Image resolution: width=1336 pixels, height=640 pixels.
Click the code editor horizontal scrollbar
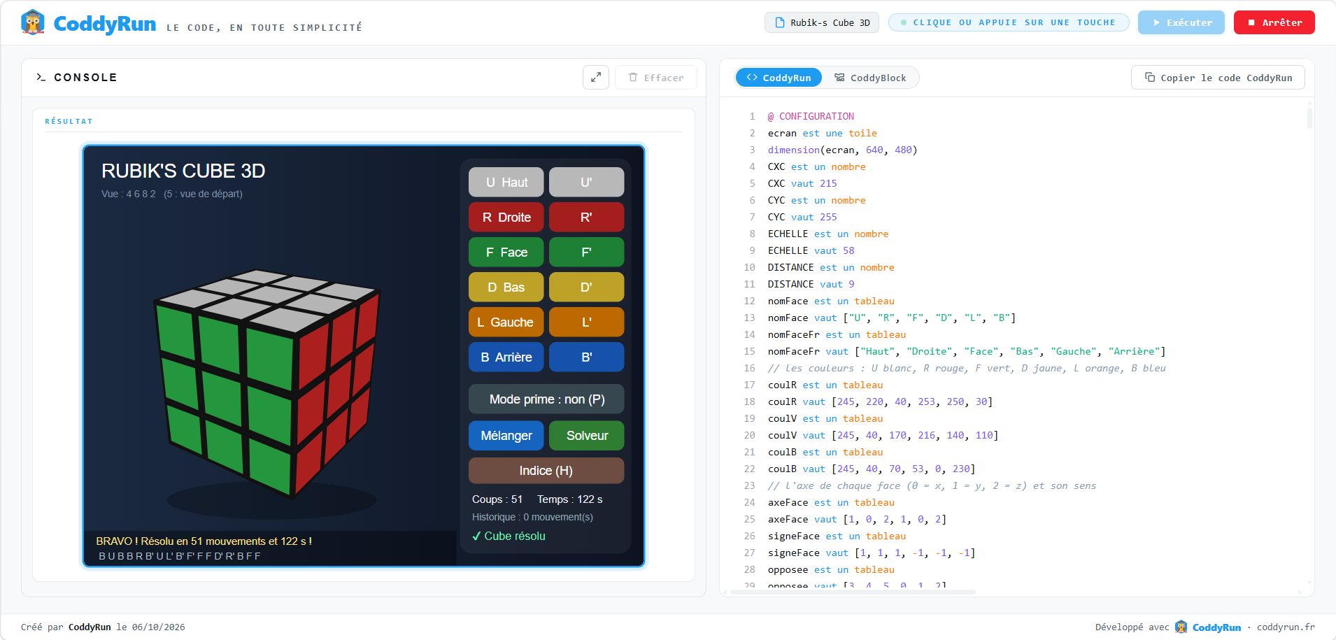click(x=853, y=592)
